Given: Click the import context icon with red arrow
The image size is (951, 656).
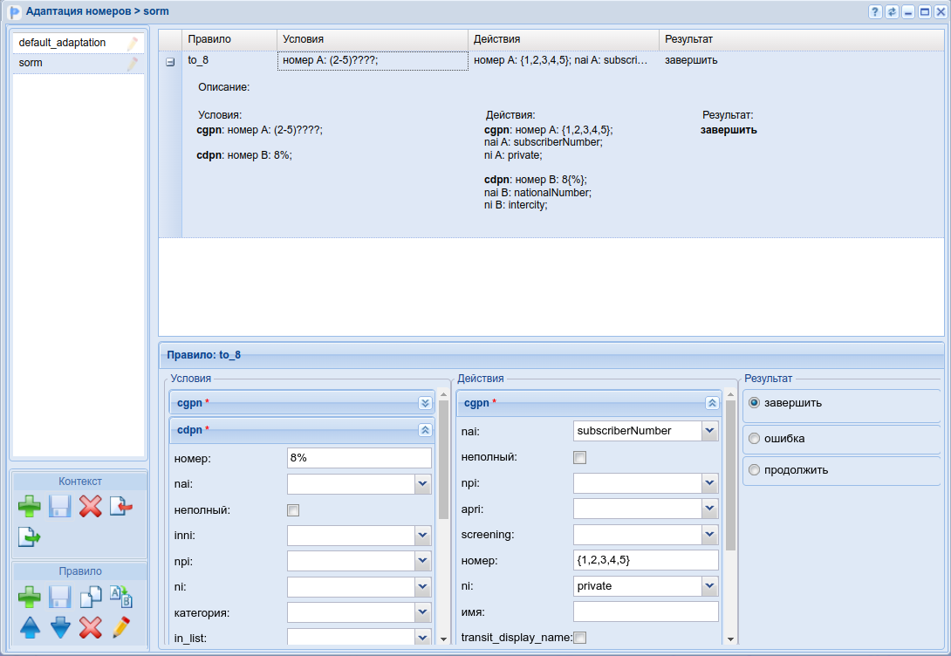Looking at the screenshot, I should click(120, 506).
